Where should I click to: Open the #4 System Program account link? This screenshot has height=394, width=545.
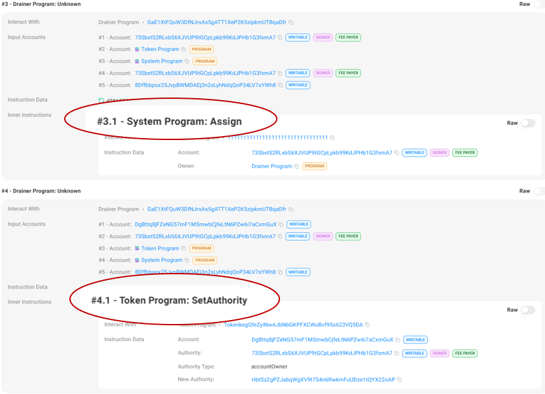pyautogui.click(x=162, y=260)
